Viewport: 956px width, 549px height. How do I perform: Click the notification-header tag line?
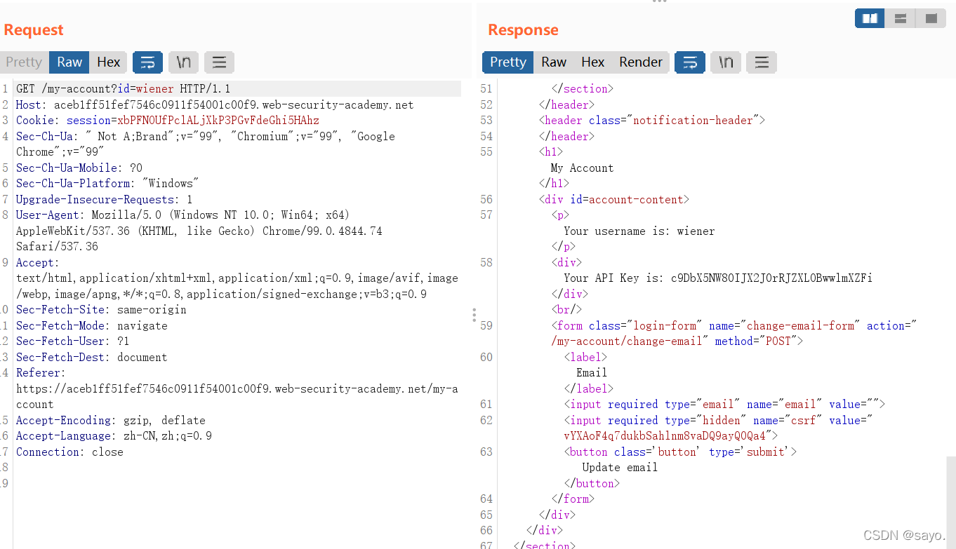click(x=651, y=121)
